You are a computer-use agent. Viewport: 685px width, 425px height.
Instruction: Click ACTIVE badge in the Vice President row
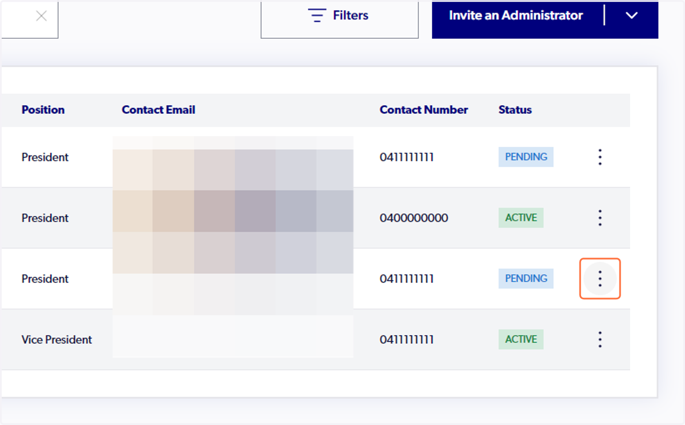[x=521, y=339]
